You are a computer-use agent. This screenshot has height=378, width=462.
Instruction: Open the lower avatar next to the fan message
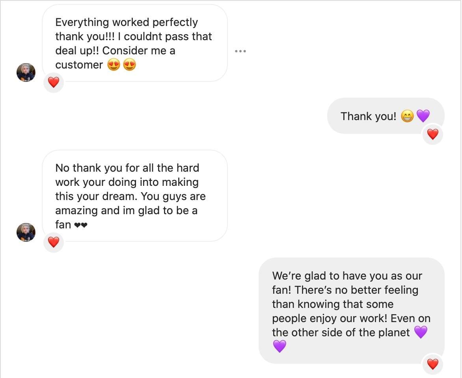coord(26,232)
